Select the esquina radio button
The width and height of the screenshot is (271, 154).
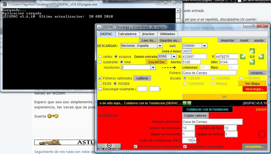point(116,56)
